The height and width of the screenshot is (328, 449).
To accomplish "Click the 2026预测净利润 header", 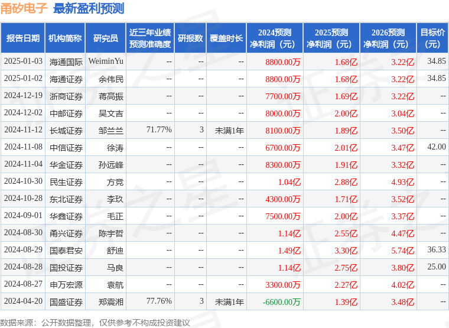I will [x=388, y=38].
